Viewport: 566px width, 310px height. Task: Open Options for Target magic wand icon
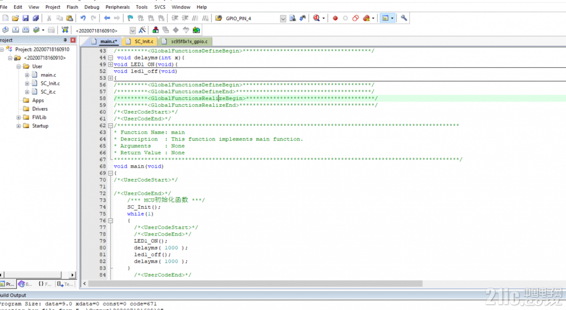coord(142,30)
